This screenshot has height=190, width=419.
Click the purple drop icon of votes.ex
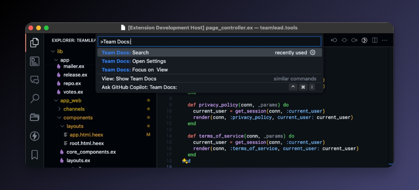pos(58,92)
